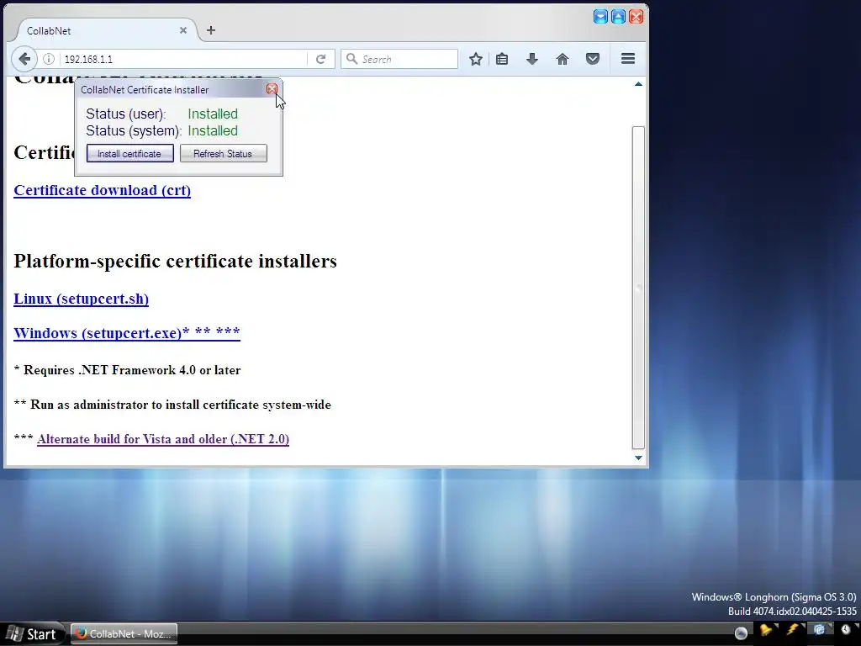Open the site information icon in address bar
The image size is (861, 646).
49,59
